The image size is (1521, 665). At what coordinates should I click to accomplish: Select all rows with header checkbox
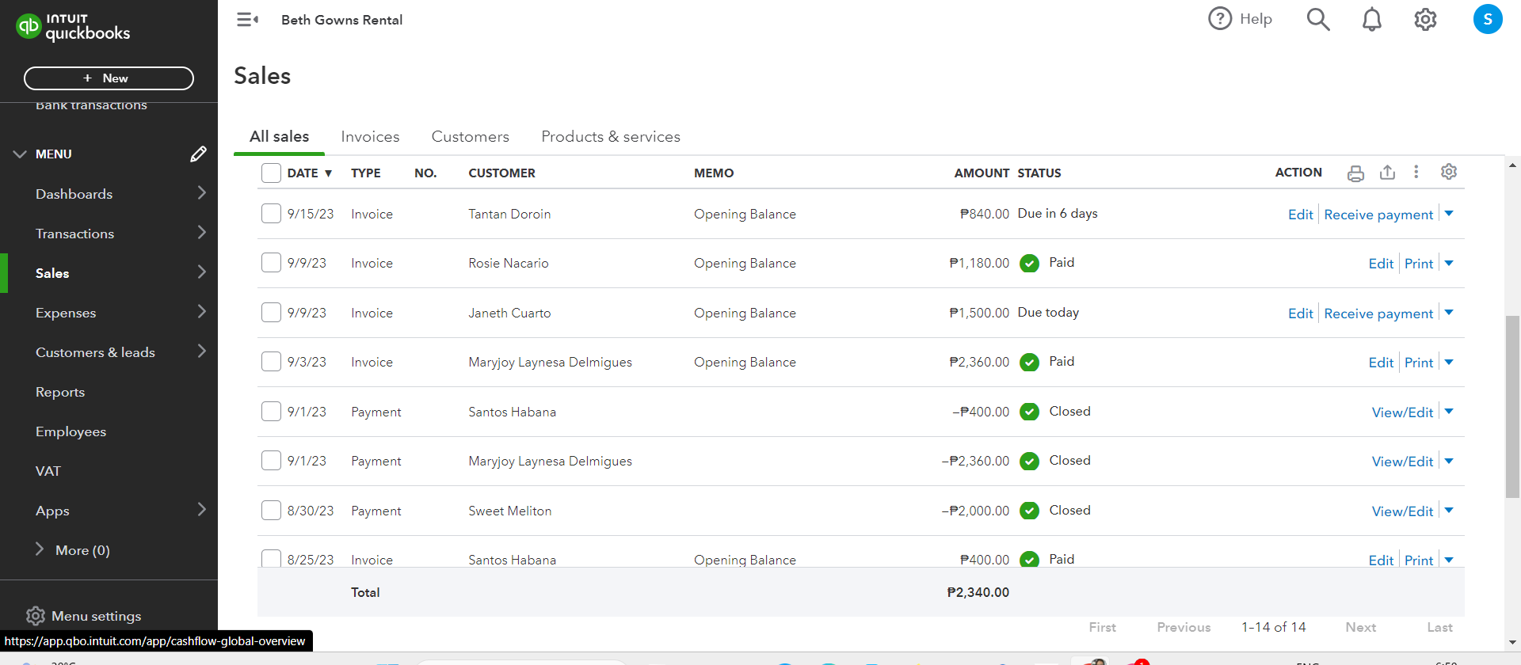[271, 173]
